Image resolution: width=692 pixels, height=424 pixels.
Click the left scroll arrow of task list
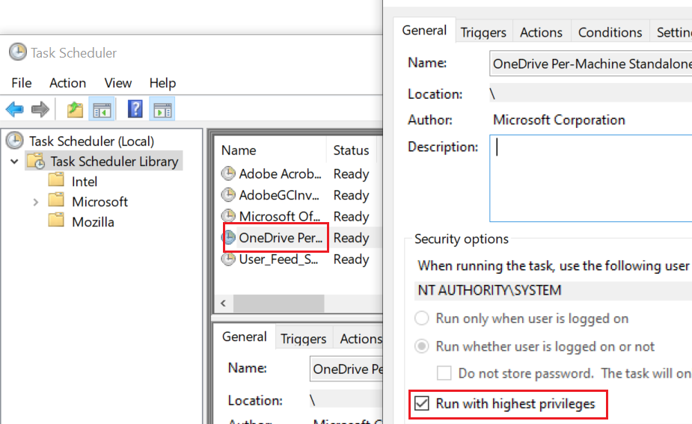(224, 303)
